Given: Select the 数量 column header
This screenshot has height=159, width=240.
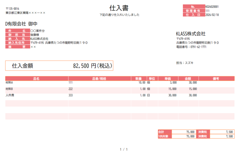Looking at the screenshot, I should (x=139, y=79).
